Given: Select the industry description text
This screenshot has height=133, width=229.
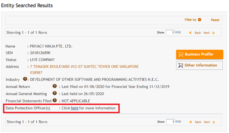Looking at the screenshot, I should [94, 79].
